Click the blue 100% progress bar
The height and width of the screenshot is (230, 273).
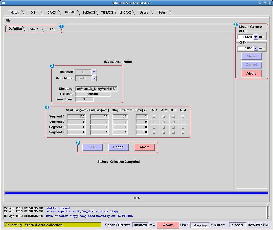pos(136,193)
